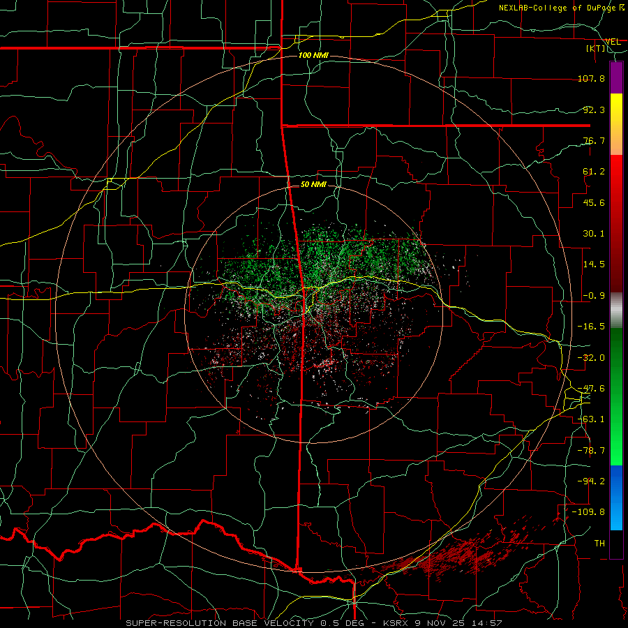
Task: Click the VEL legend title
Action: (x=613, y=41)
